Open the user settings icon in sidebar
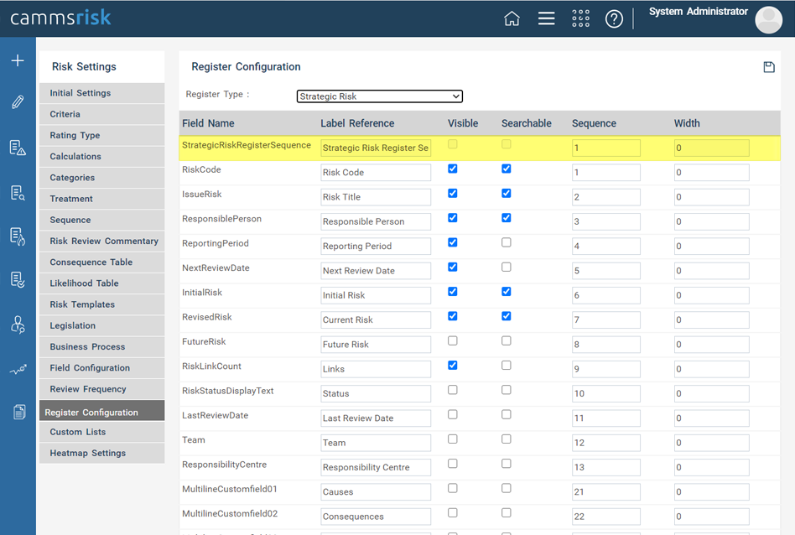Viewport: 795px width, 535px height. tap(18, 325)
